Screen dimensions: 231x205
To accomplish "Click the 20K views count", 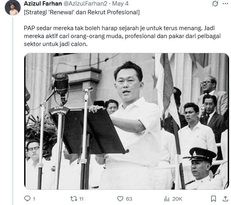I will coord(177,199).
